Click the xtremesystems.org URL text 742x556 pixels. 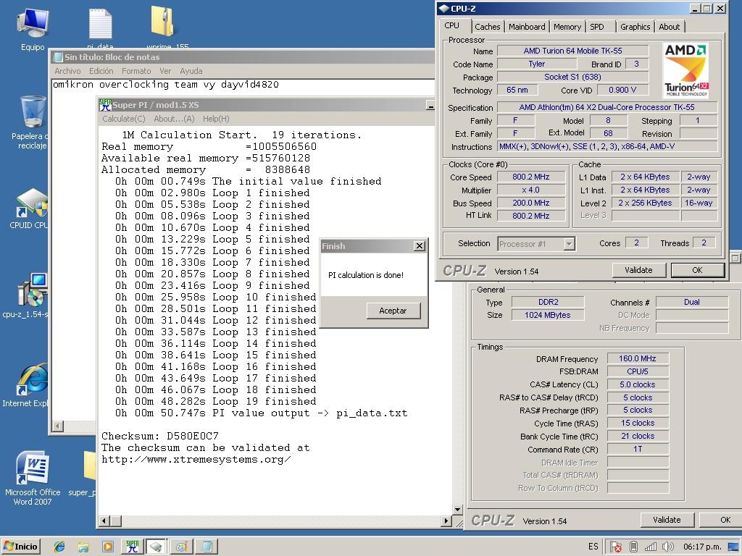(x=196, y=459)
